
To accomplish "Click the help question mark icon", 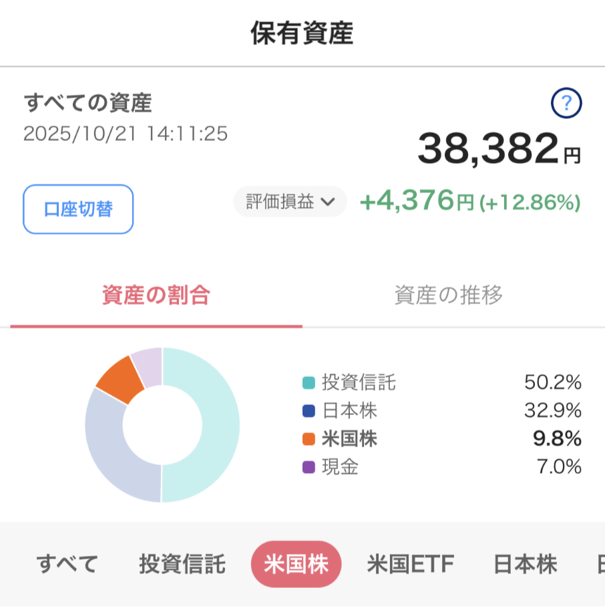I will (x=566, y=104).
